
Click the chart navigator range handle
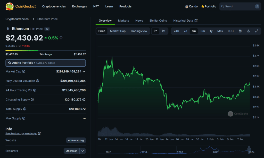[249, 150]
